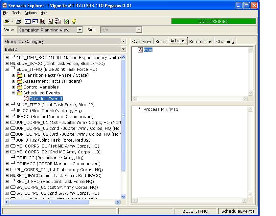Open the Campaign Planning View dropdown
The image size is (276, 216).
coord(79,30)
